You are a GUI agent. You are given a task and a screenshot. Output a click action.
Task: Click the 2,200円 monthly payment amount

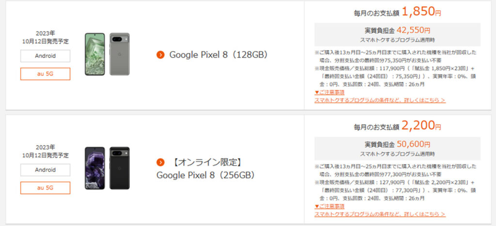421,126
